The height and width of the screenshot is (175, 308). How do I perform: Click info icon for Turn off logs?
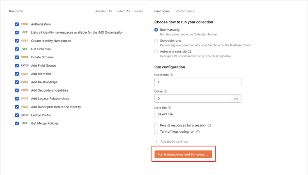click(x=198, y=132)
